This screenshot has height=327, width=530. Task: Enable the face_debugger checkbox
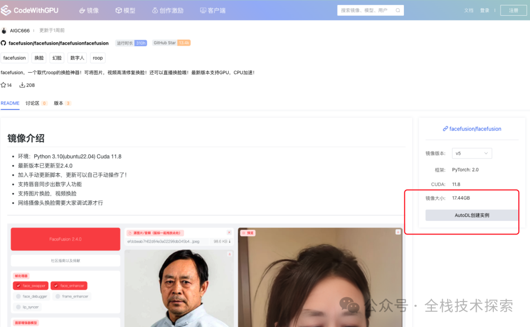coord(19,297)
